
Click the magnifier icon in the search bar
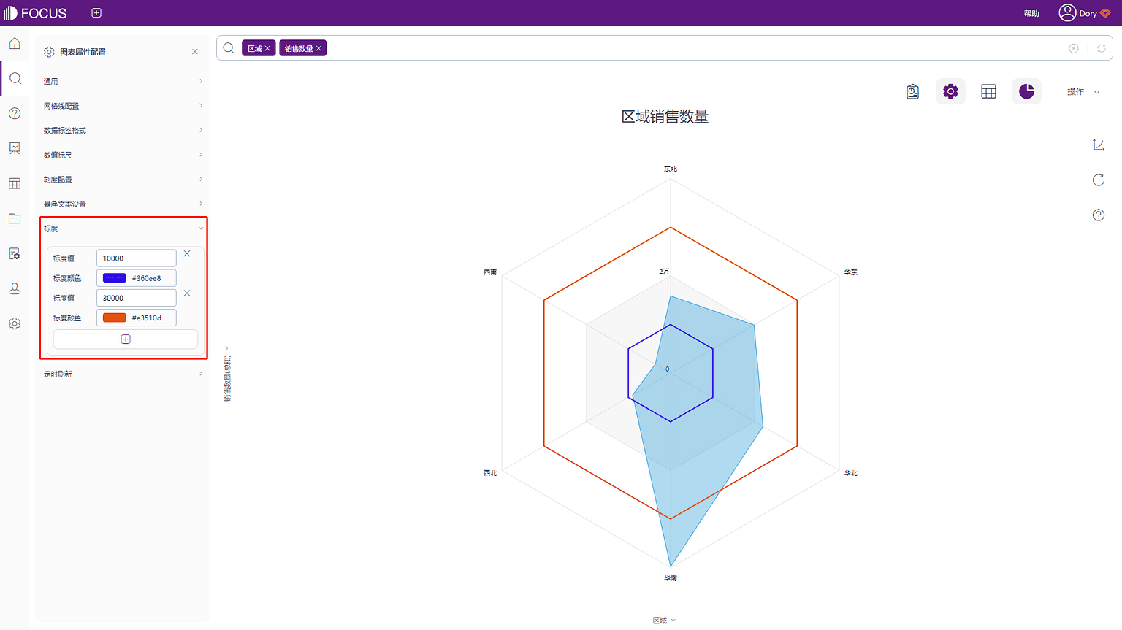click(229, 48)
